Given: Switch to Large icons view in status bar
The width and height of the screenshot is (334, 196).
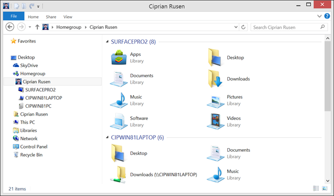Looking at the screenshot, I should point(324,189).
